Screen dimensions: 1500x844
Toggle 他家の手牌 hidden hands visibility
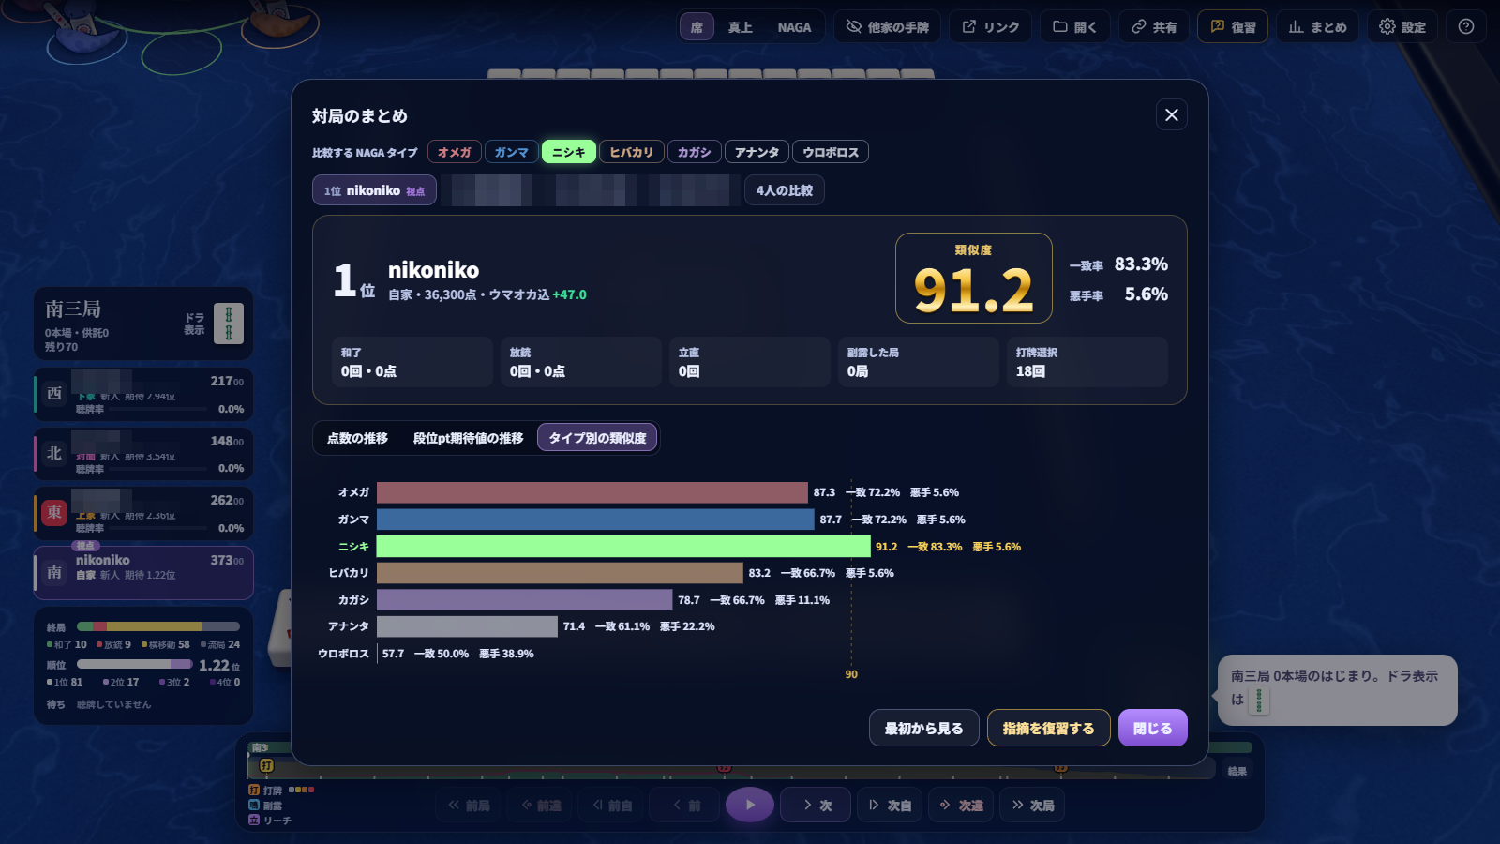point(888,26)
